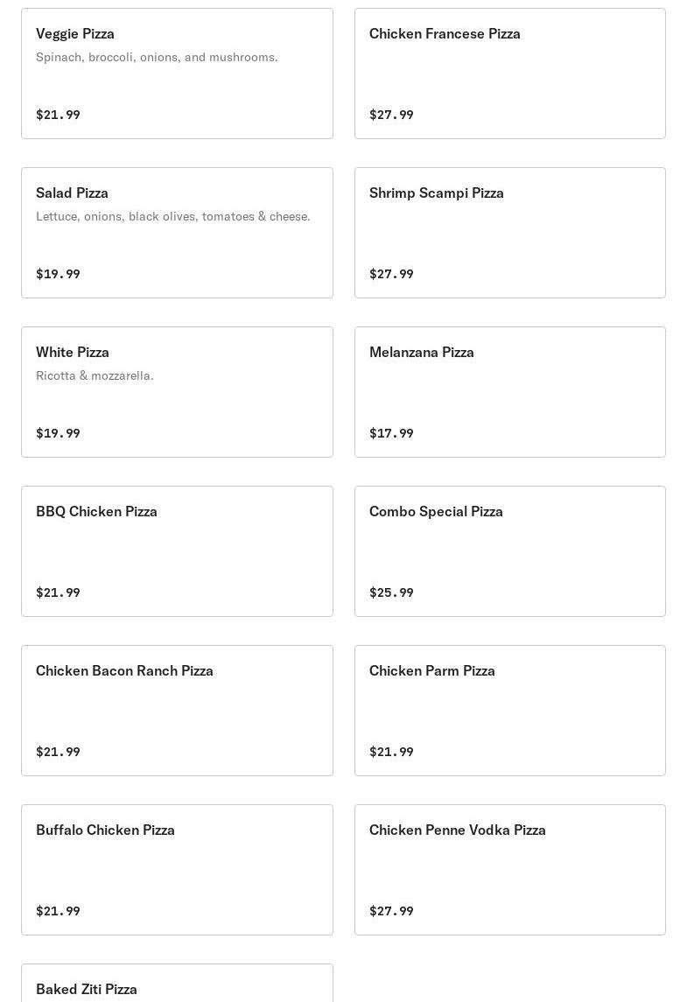Select Chicken Penne Vodka Pizza
This screenshot has height=1002, width=687.
[x=509, y=870]
